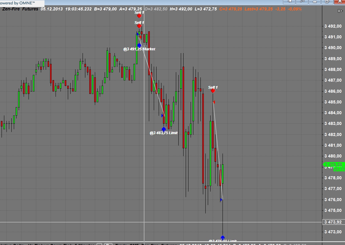This screenshot has width=345, height=245.
Task: Click the Sell 1 red arrow at 3 486,00
Action: click(x=213, y=91)
